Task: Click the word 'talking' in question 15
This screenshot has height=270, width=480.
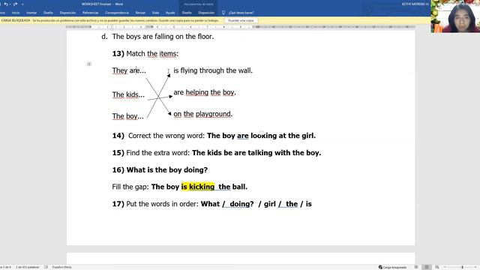Action: click(260, 153)
